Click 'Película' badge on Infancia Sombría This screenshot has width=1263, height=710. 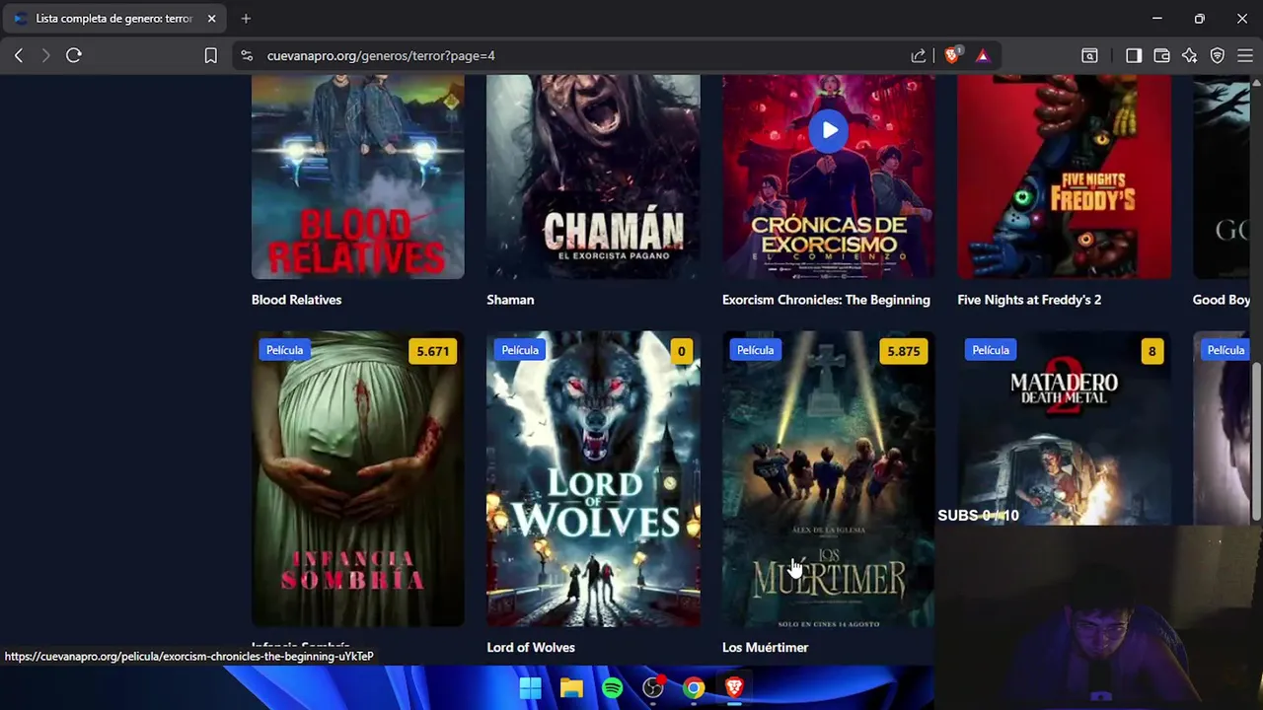284,350
